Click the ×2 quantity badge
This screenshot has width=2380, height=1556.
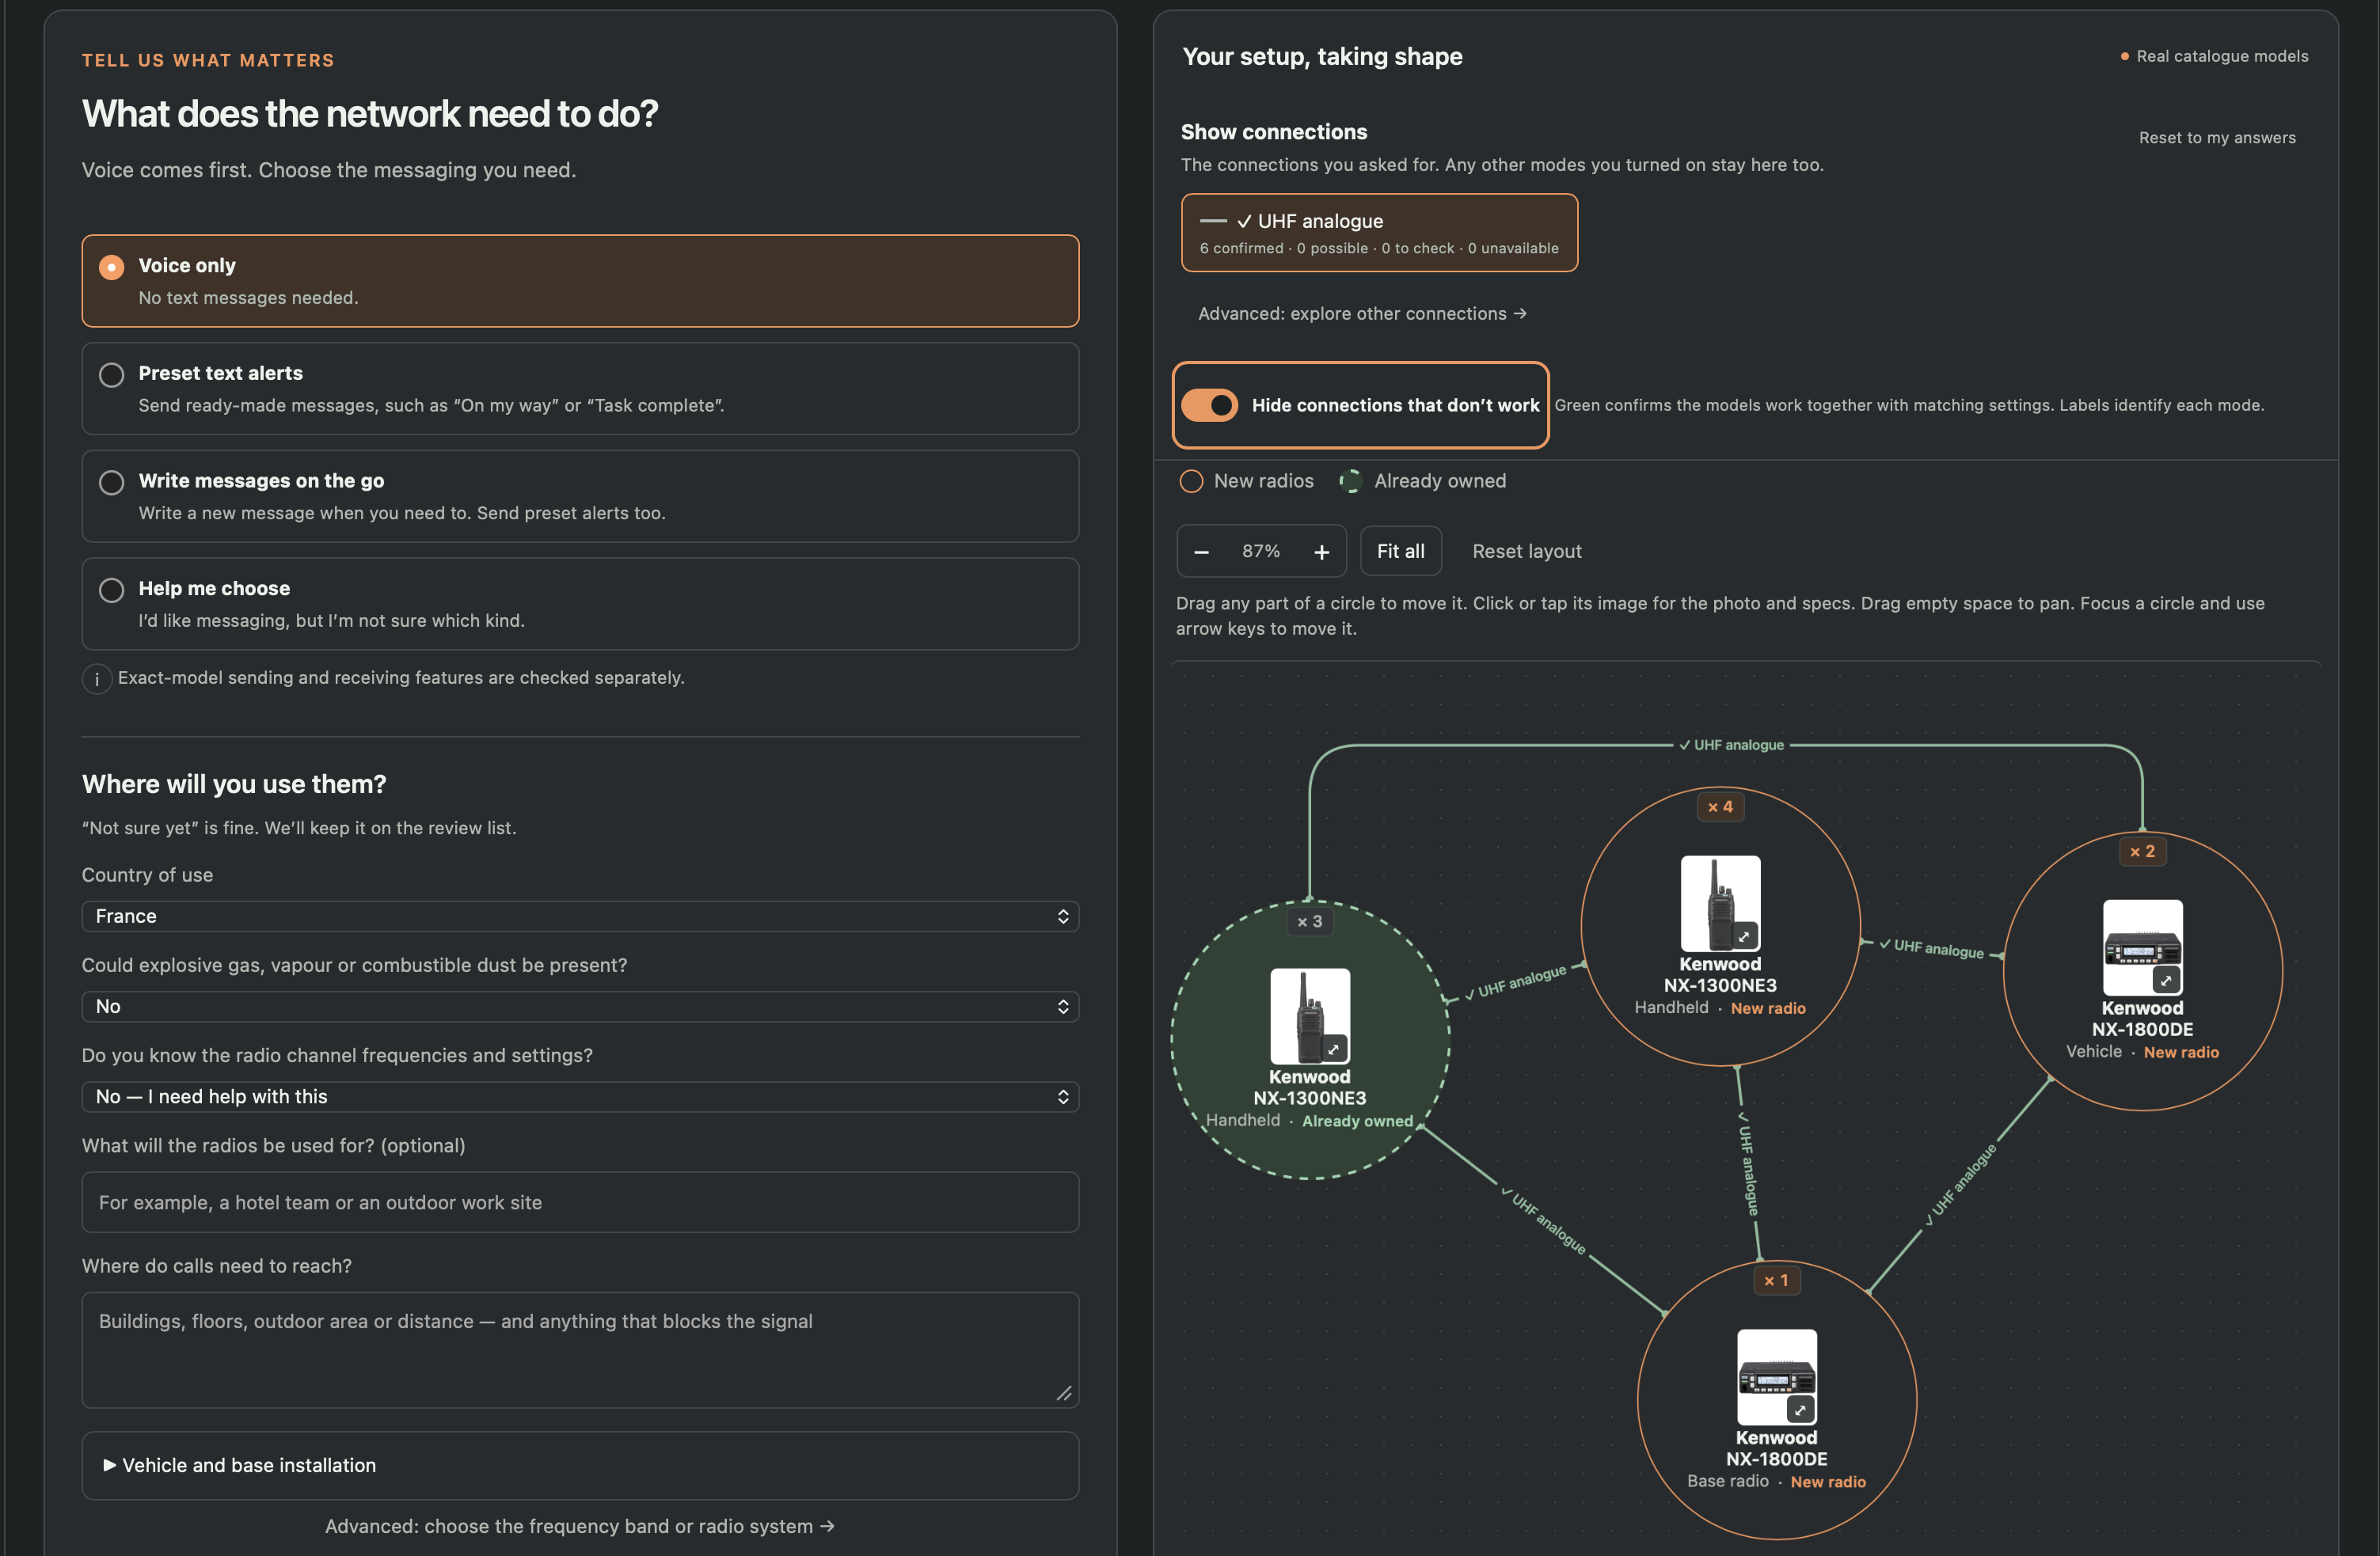pos(2142,852)
